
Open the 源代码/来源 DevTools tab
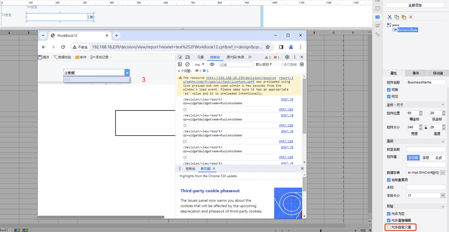(235, 57)
